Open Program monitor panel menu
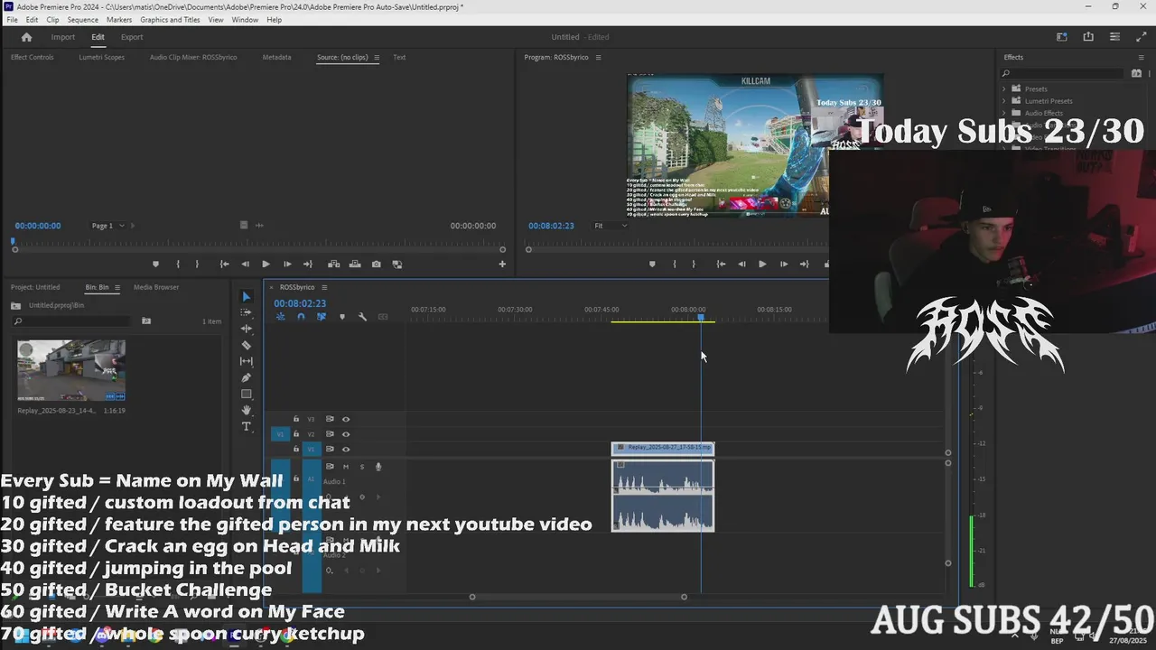 tap(598, 57)
